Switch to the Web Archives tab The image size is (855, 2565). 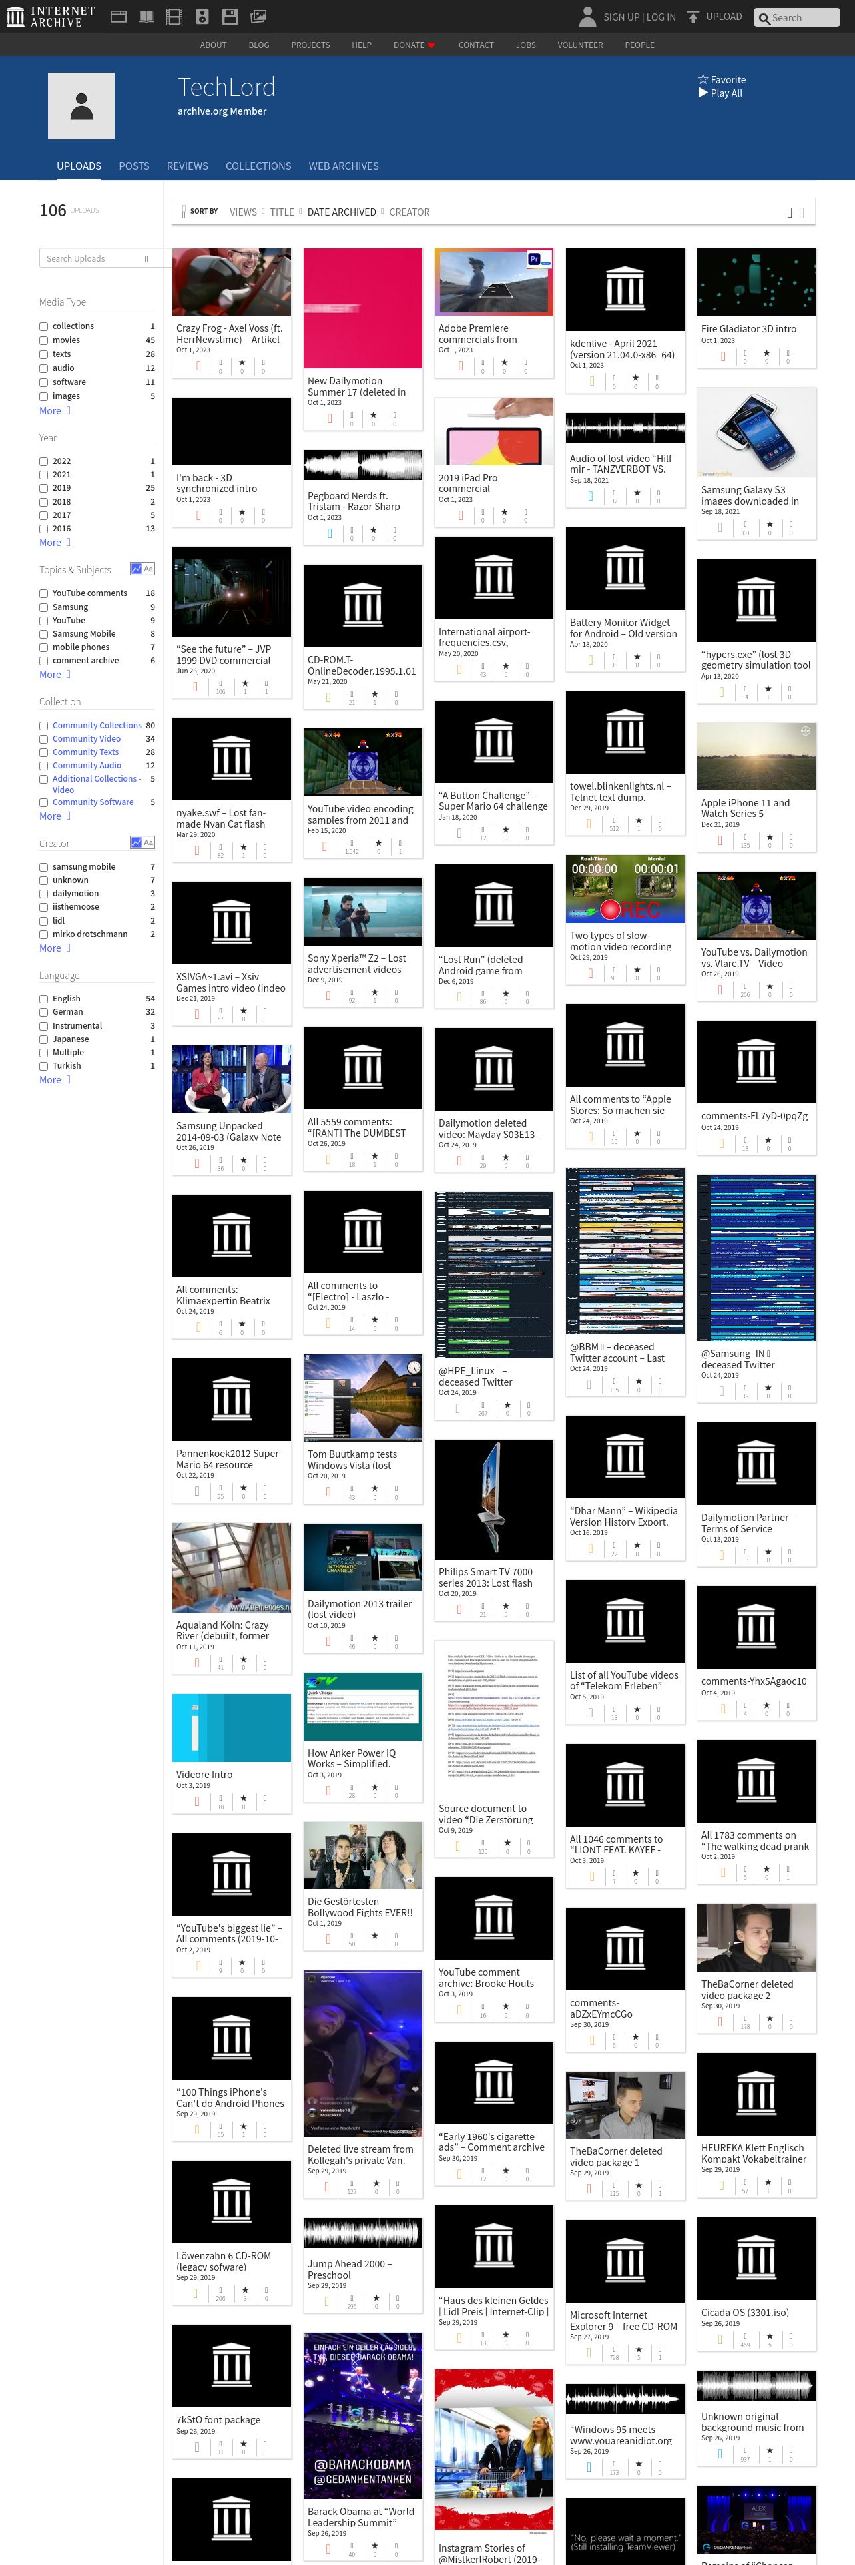pos(344,166)
